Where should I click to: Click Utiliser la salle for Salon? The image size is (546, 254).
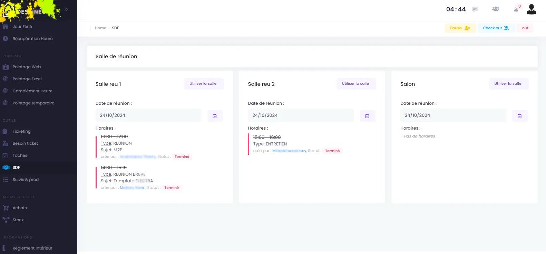coord(508,84)
